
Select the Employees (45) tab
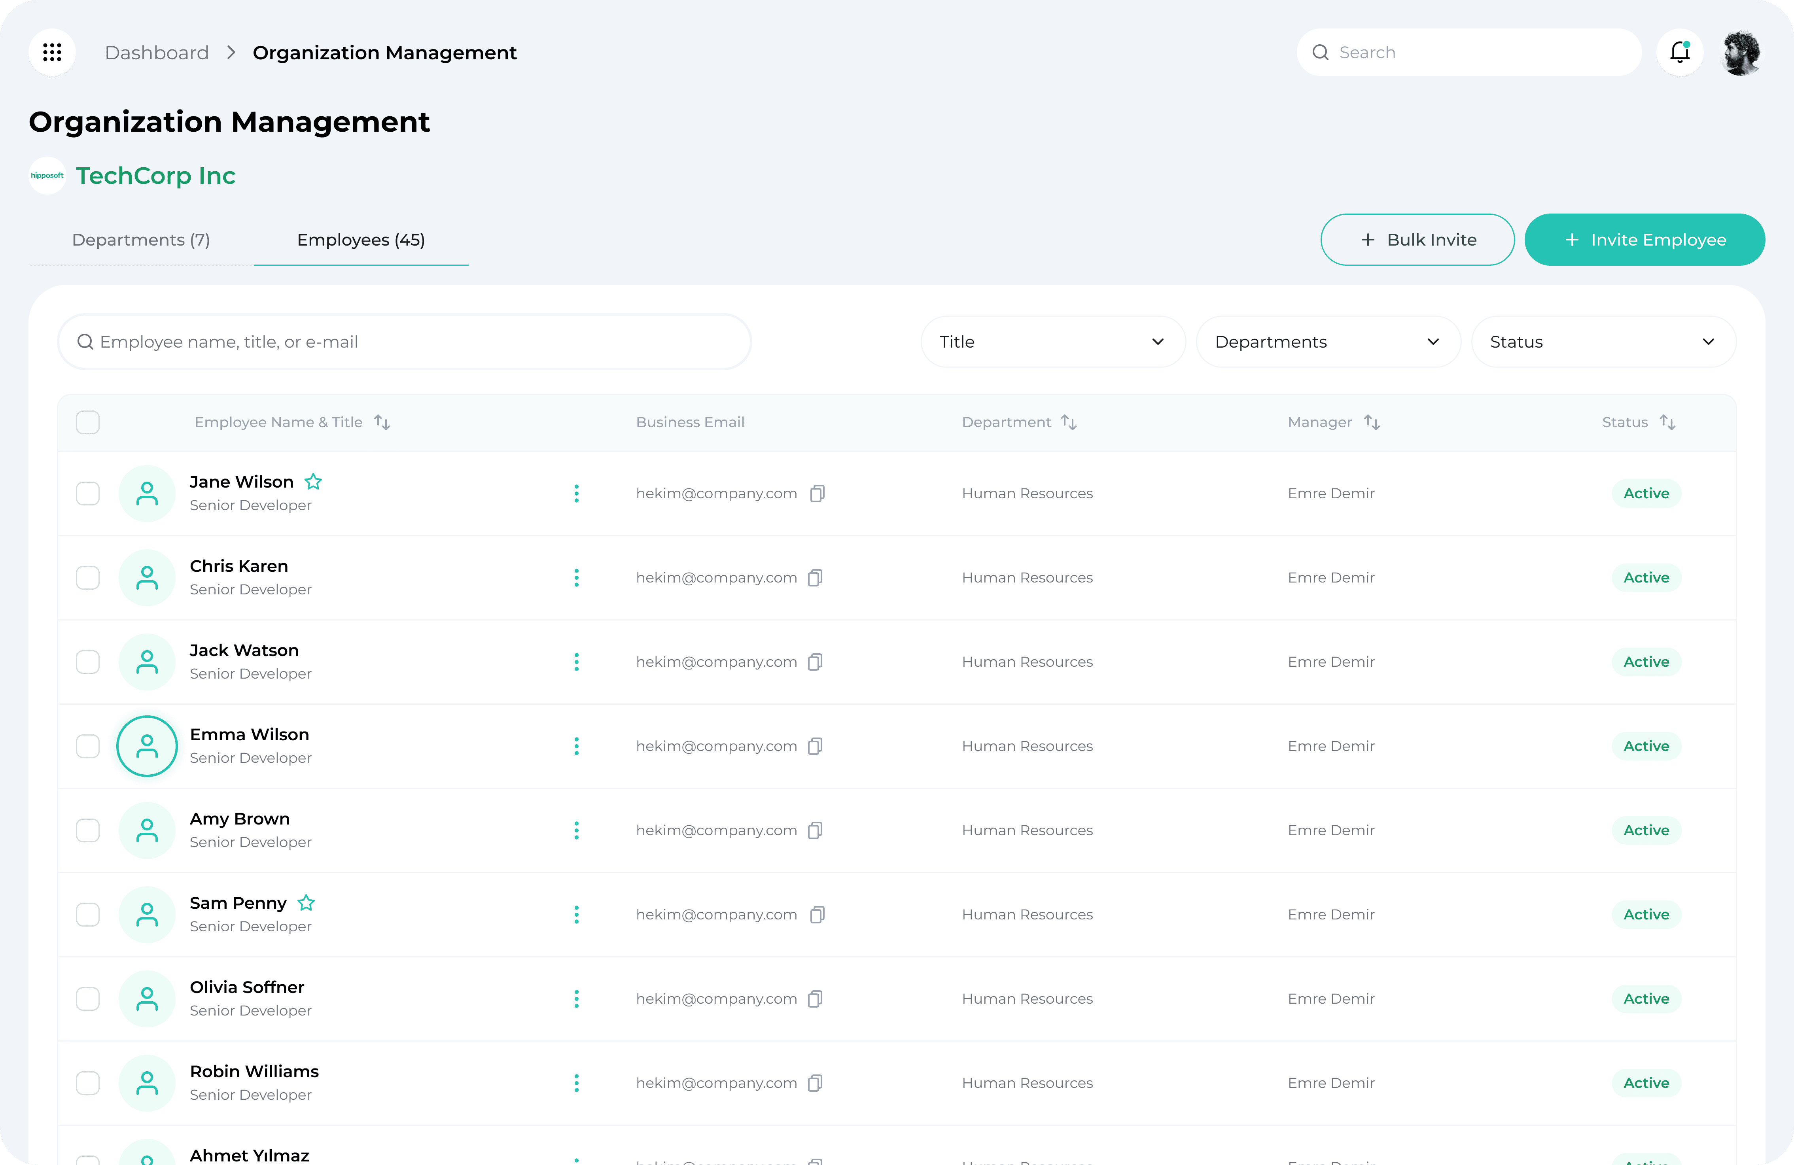[x=361, y=240]
